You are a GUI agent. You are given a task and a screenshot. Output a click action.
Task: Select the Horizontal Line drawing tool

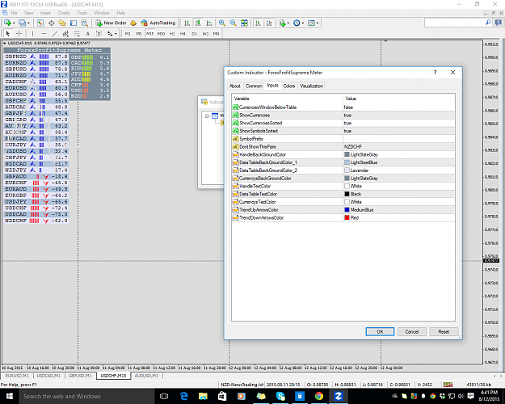44,33
